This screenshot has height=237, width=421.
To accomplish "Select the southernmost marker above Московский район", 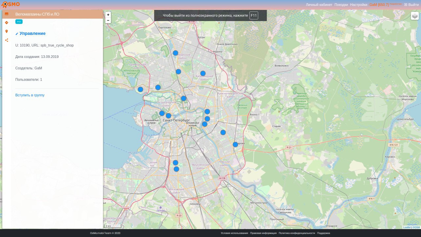I will click(x=176, y=169).
